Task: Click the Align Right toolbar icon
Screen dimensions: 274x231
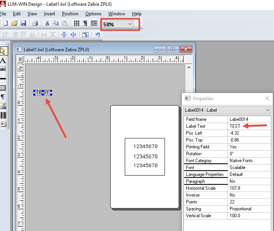Action: click(x=15, y=34)
